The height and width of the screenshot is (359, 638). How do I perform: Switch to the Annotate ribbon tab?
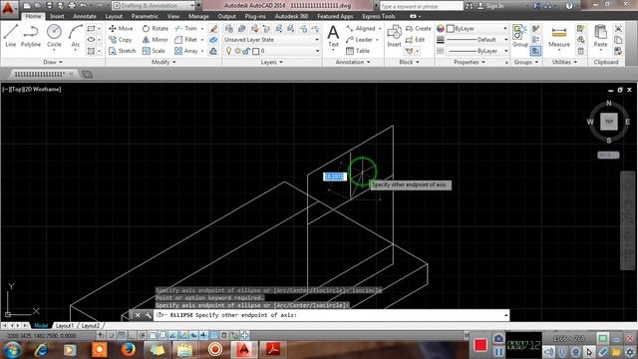point(85,16)
